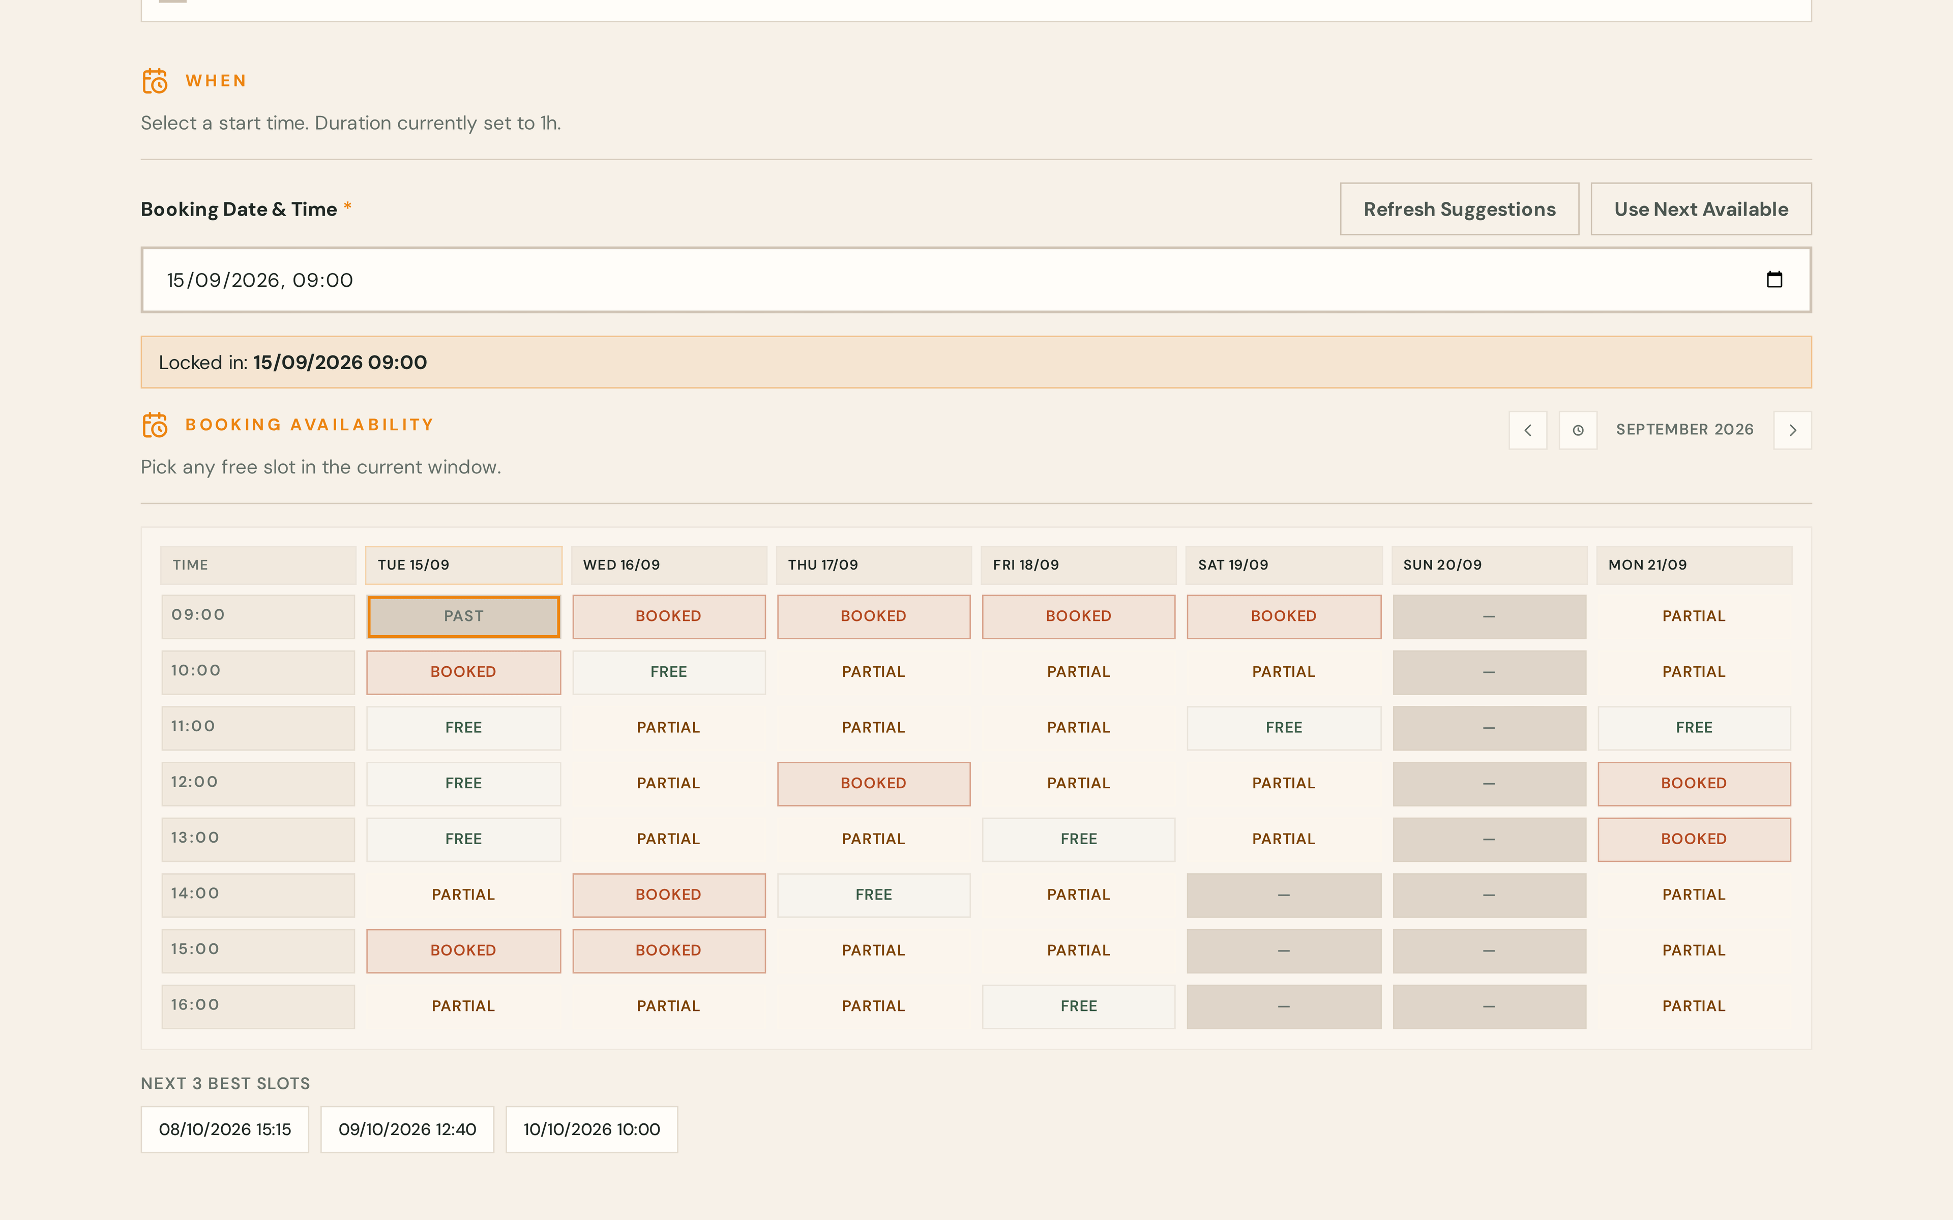Image resolution: width=1953 pixels, height=1220 pixels.
Task: Click the TUE 15/09 column header
Action: coord(464,565)
